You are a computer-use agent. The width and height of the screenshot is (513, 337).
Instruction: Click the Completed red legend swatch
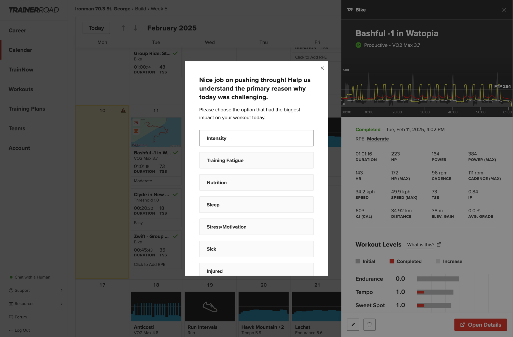coord(392,261)
